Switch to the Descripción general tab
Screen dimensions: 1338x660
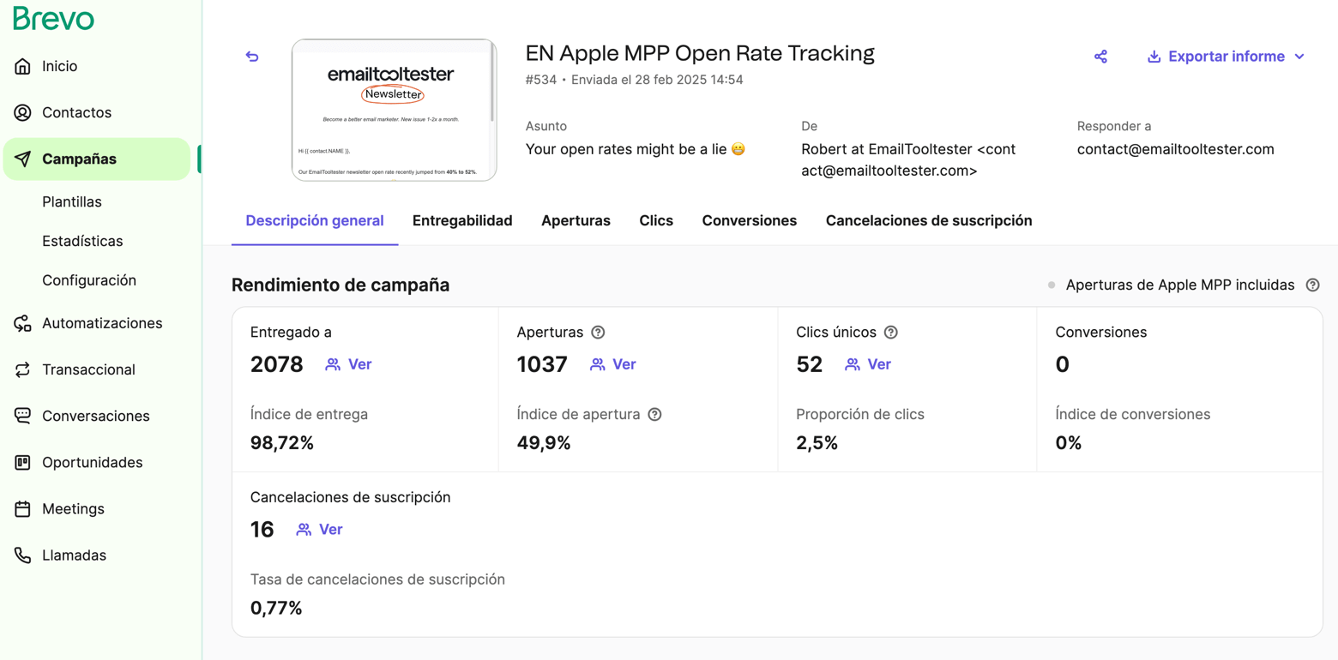tap(315, 220)
